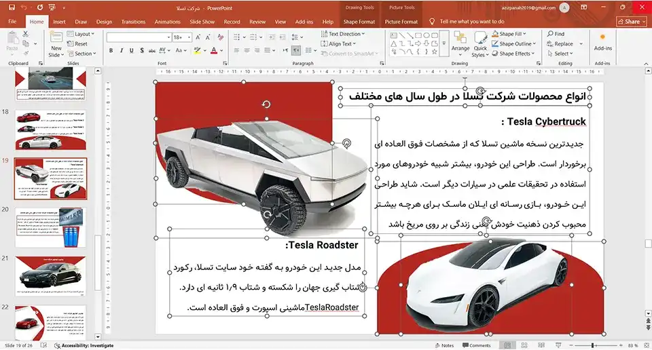Screen dimensions: 652x350
Task: Click the New Slide icon
Action: [x=56, y=38]
